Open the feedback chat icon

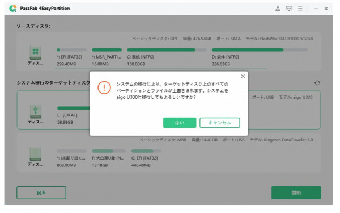(289, 9)
